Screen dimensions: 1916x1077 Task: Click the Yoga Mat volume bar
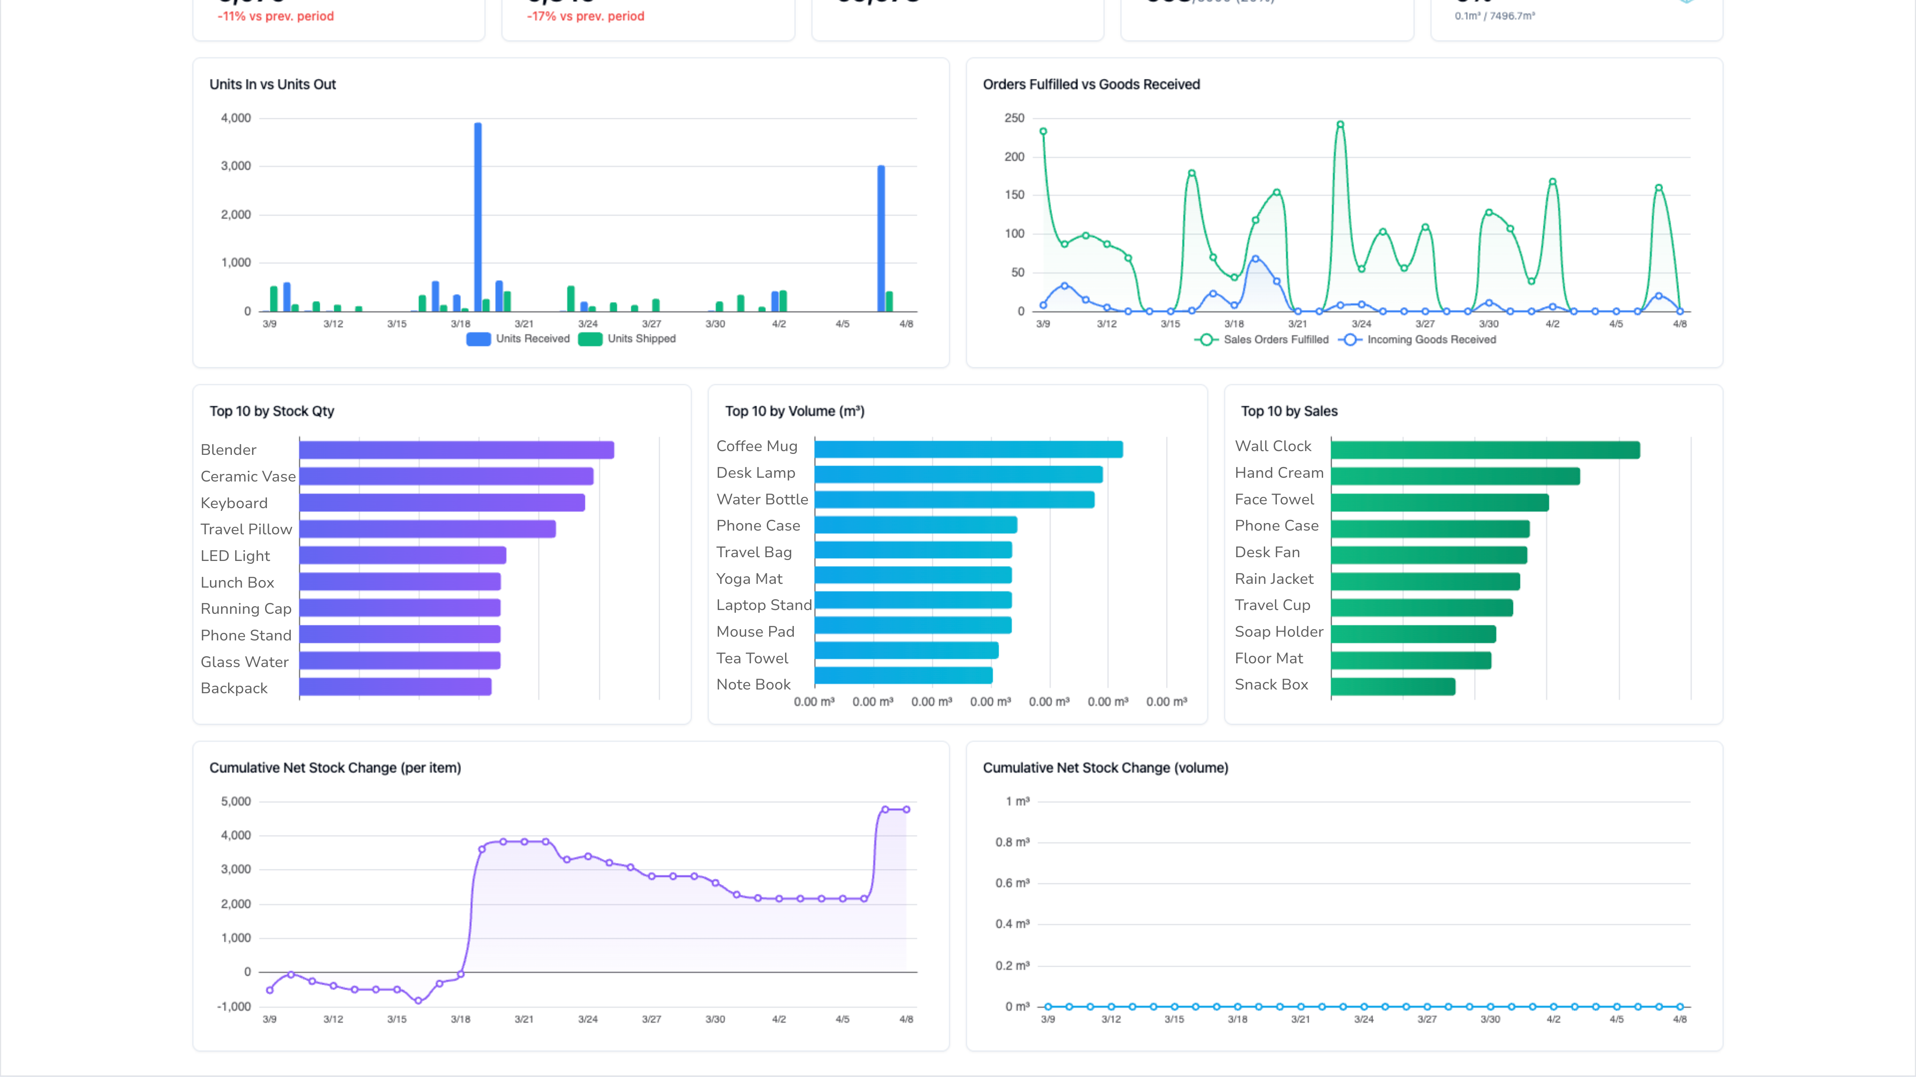[914, 575]
